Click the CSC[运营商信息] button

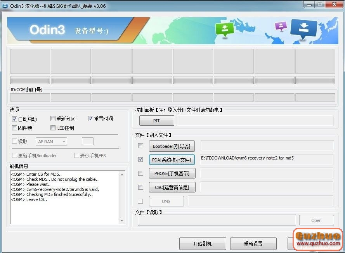point(172,187)
